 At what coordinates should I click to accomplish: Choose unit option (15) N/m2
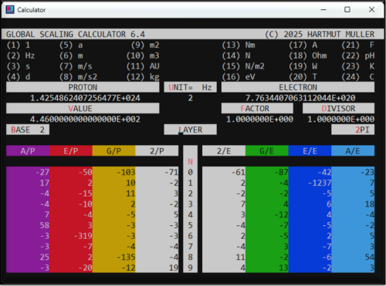243,66
